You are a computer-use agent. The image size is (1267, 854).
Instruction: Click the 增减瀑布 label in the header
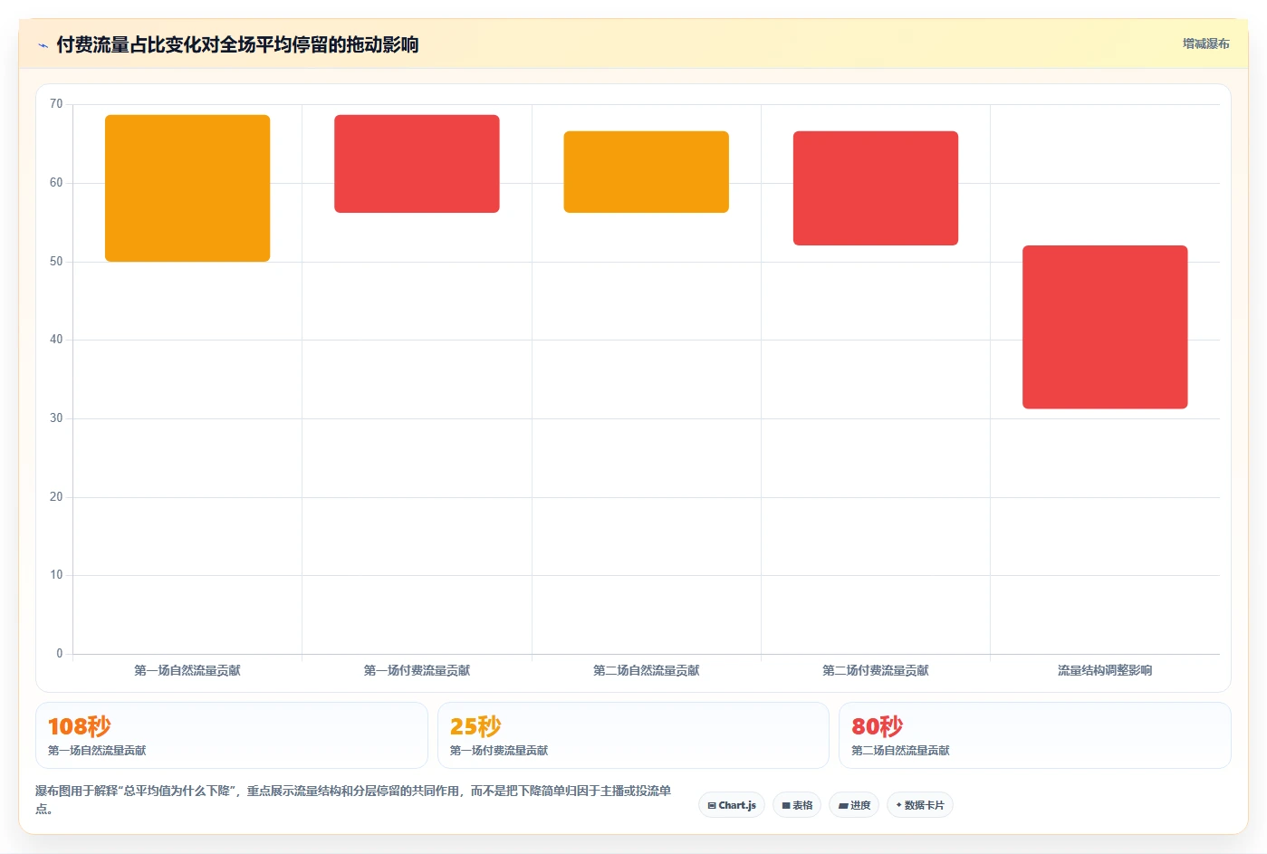pos(1205,43)
